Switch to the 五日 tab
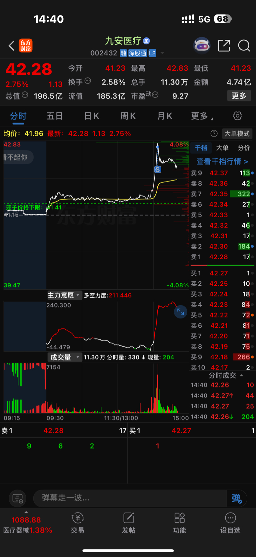The image size is (256, 557). (x=55, y=116)
